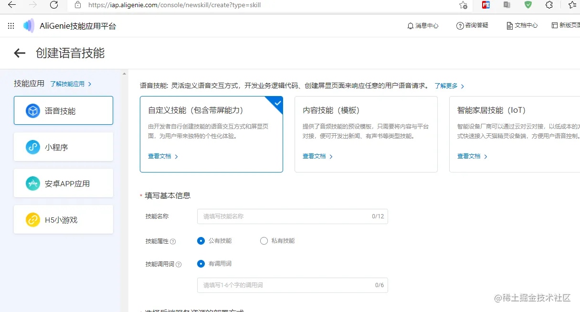The width and height of the screenshot is (580, 312).
Task: Open 文档中心 documentation link
Action: pyautogui.click(x=522, y=26)
